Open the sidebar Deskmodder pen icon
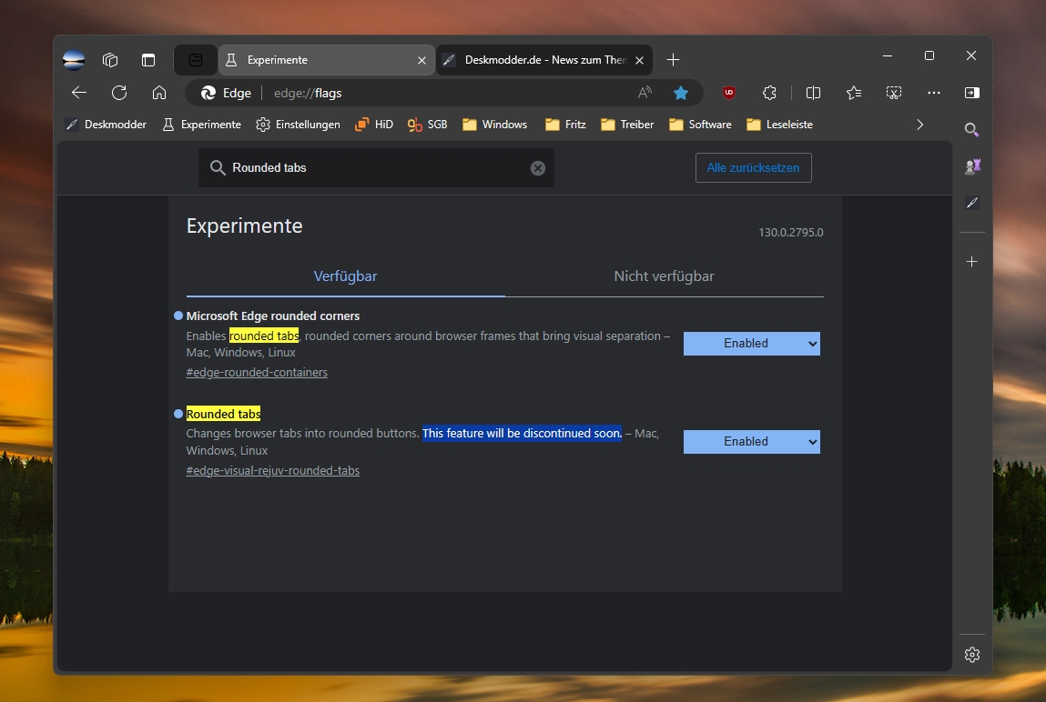 (x=972, y=203)
